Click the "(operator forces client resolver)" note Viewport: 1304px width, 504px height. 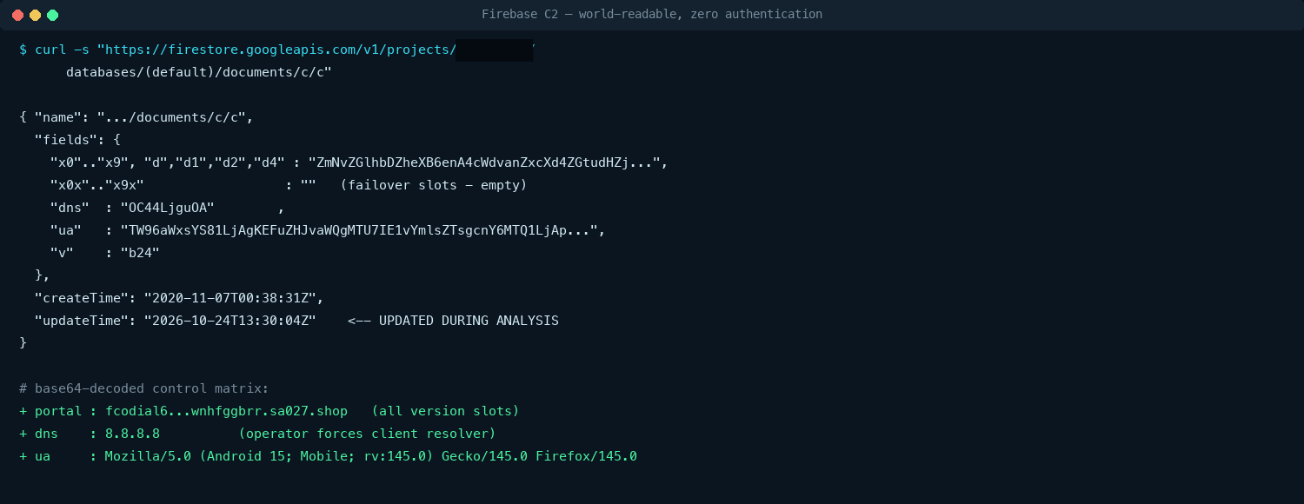[367, 434]
